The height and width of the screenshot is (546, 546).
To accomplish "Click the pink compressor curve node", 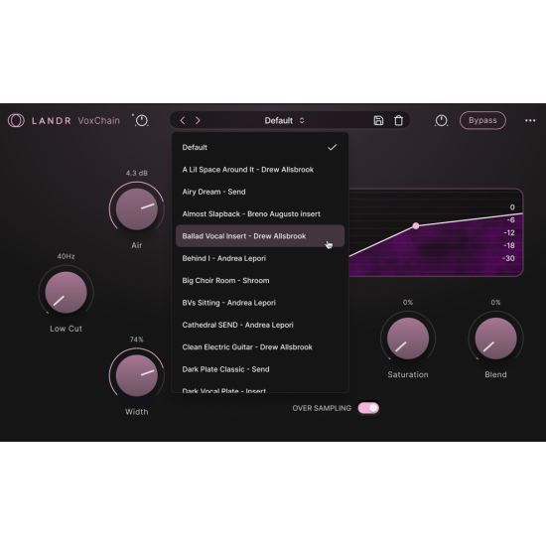I will pyautogui.click(x=416, y=226).
